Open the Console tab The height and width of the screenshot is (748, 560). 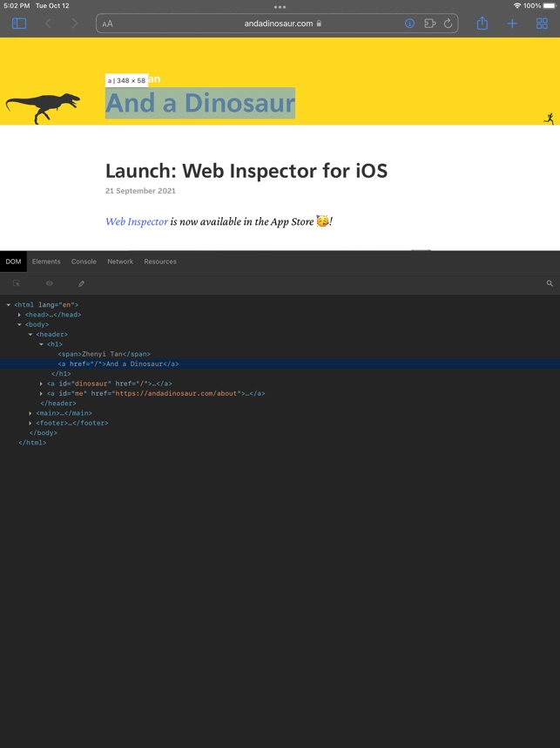pyautogui.click(x=84, y=262)
